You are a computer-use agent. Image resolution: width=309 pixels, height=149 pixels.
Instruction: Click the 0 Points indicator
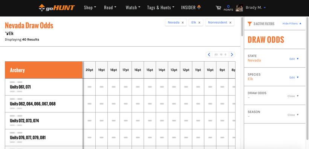[228, 8]
